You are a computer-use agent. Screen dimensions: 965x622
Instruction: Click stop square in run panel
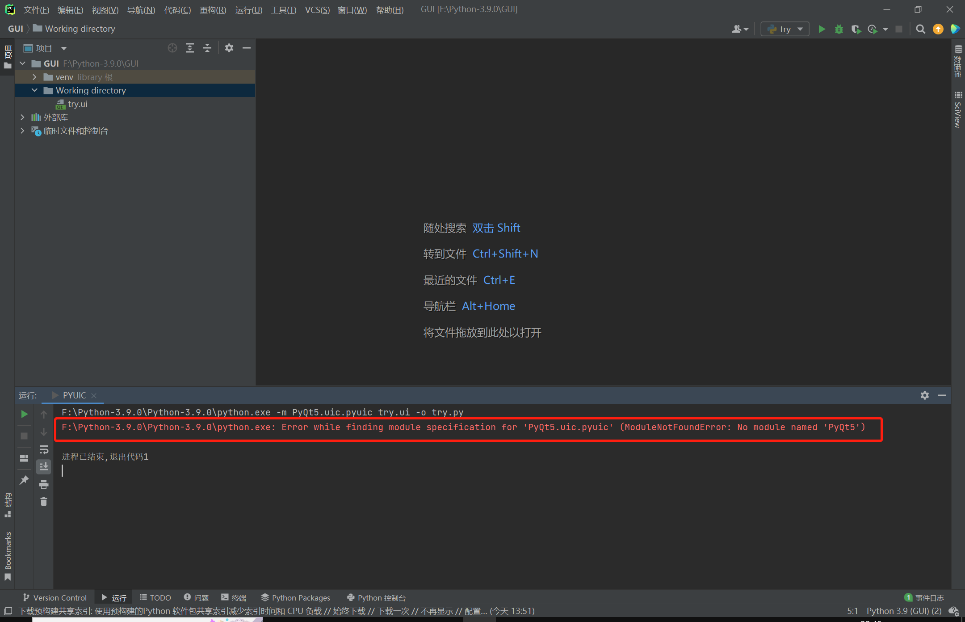[25, 436]
